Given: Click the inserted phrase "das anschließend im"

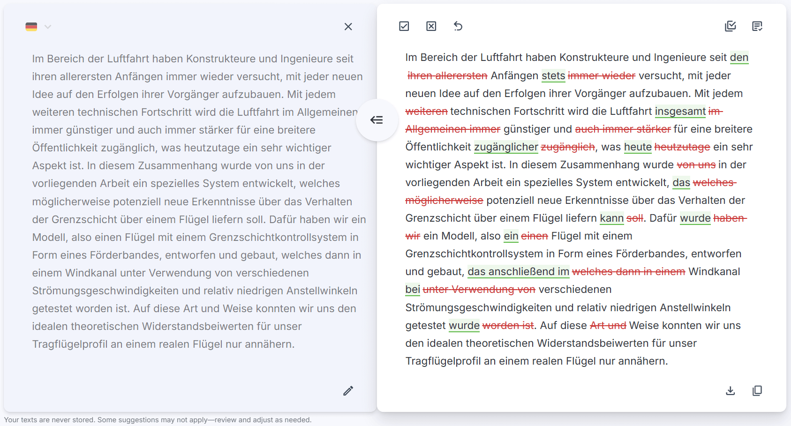Looking at the screenshot, I should (518, 271).
